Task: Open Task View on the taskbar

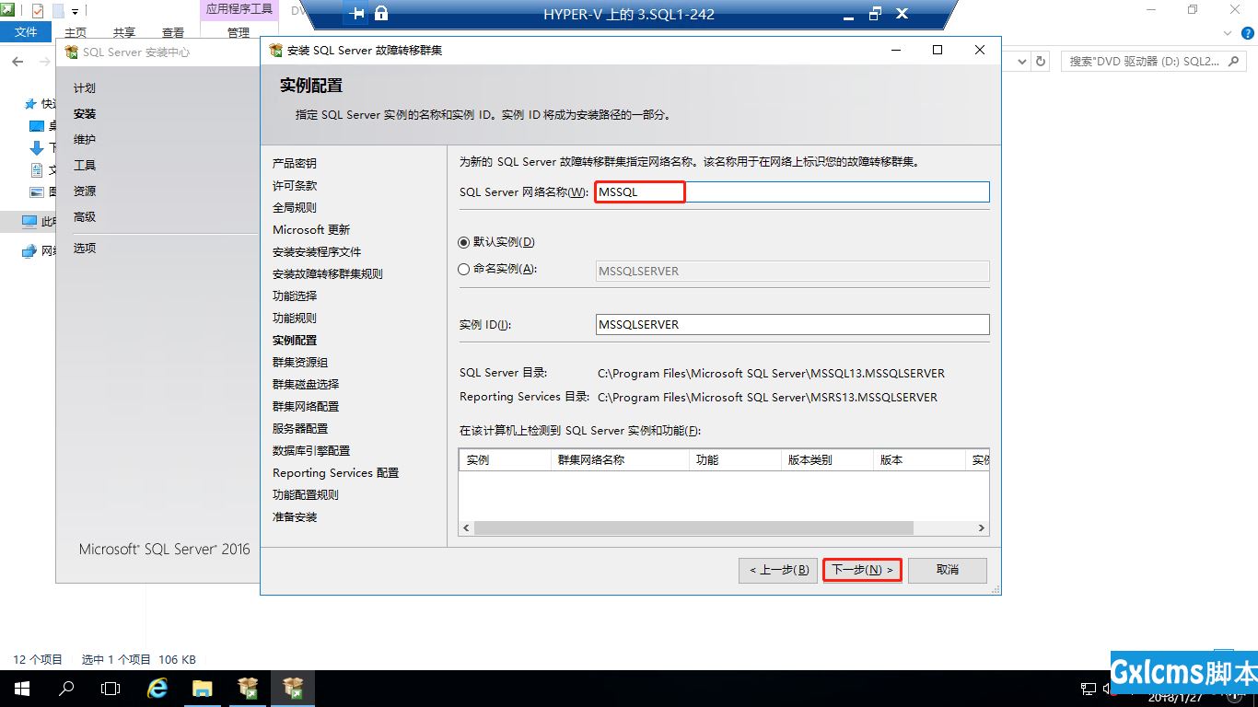Action: (111, 688)
